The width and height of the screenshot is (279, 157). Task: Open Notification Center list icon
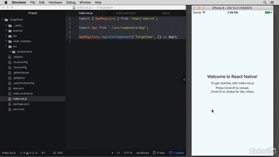coord(272,2)
